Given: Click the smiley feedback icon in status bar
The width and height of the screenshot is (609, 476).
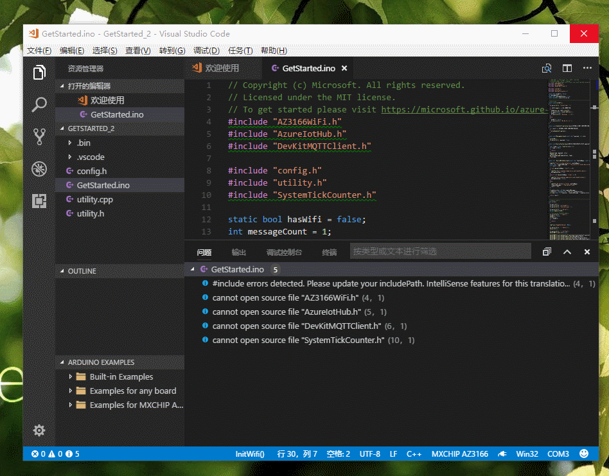Looking at the screenshot, I should click(x=584, y=454).
